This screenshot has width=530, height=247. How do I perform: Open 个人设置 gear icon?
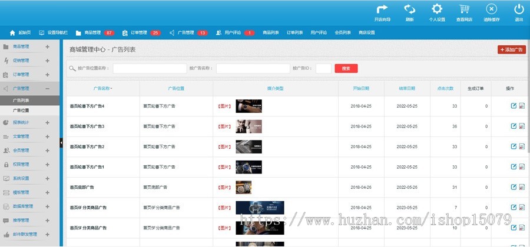click(x=437, y=9)
